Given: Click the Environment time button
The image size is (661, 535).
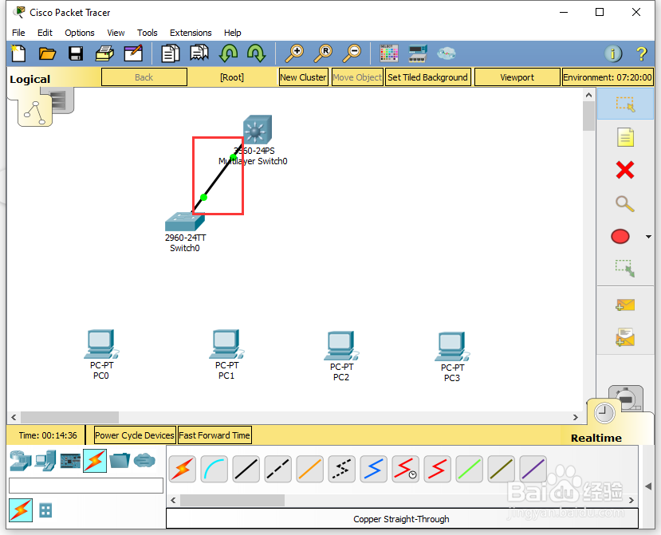Looking at the screenshot, I should pos(608,77).
